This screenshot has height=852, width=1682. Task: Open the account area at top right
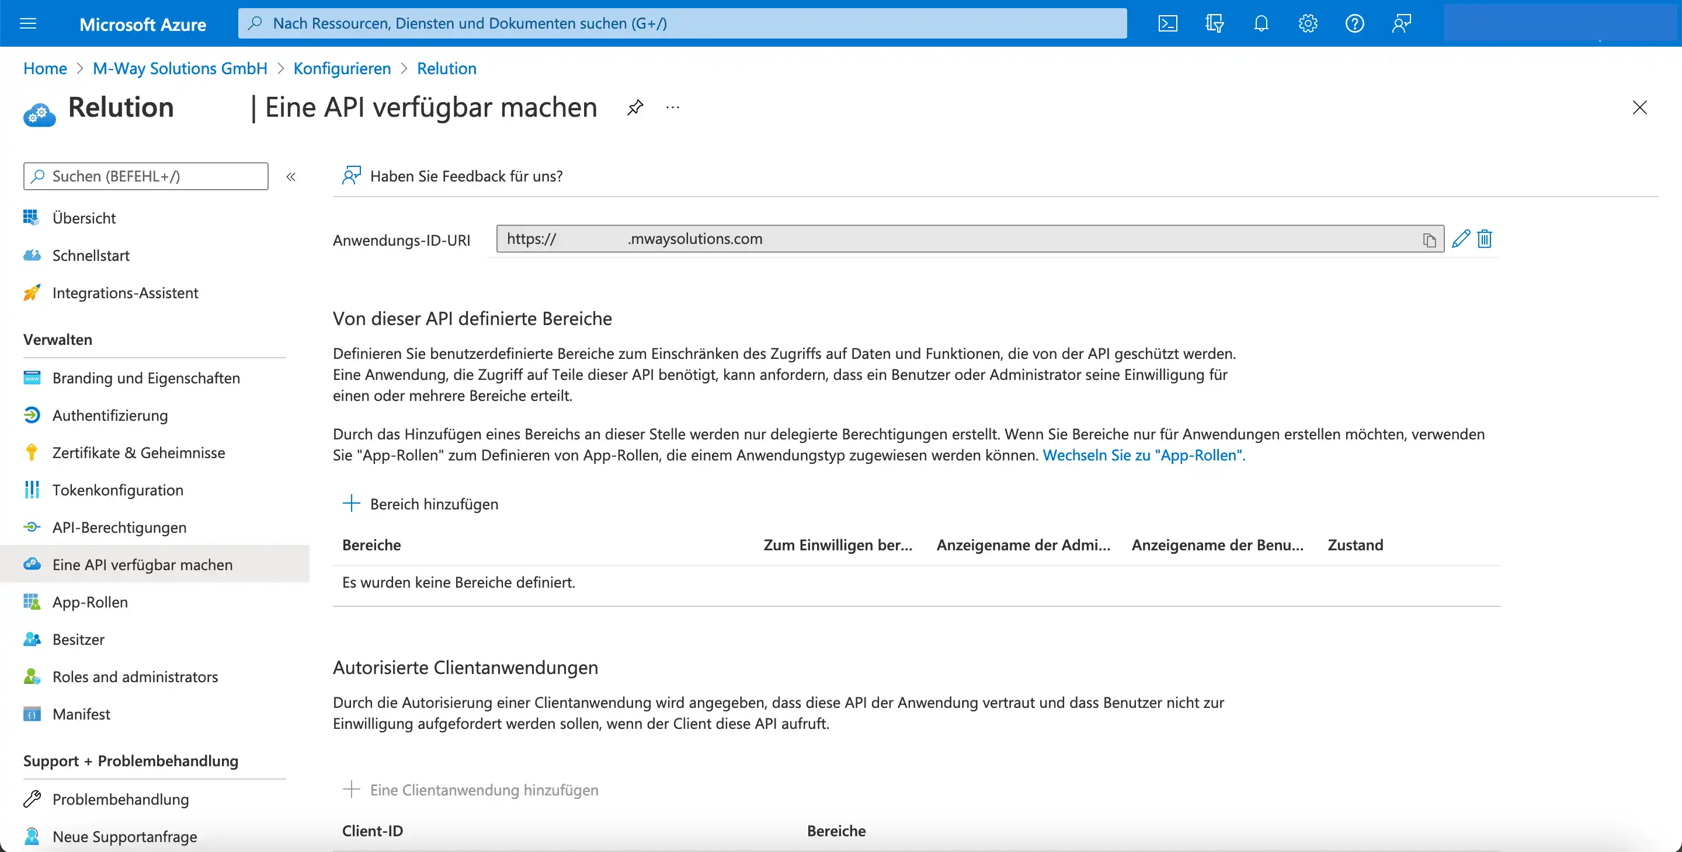[1561, 23]
